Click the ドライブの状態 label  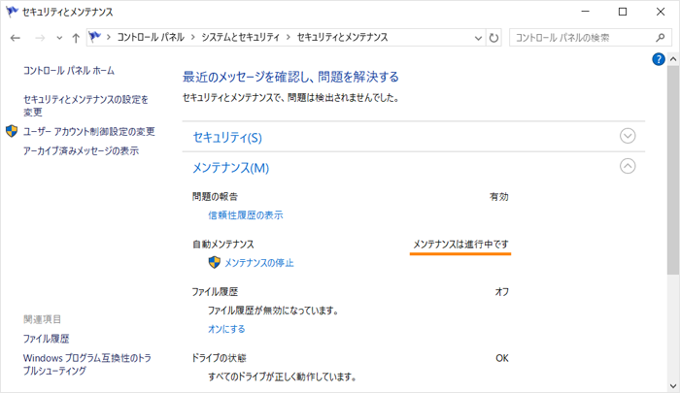click(x=219, y=358)
